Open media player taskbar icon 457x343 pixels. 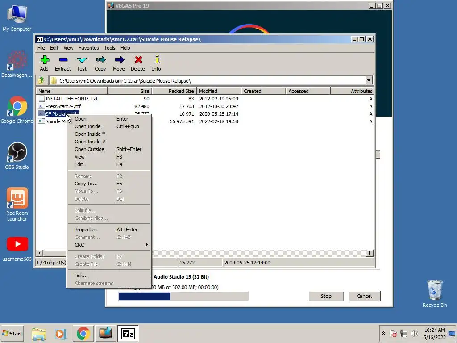point(61,334)
